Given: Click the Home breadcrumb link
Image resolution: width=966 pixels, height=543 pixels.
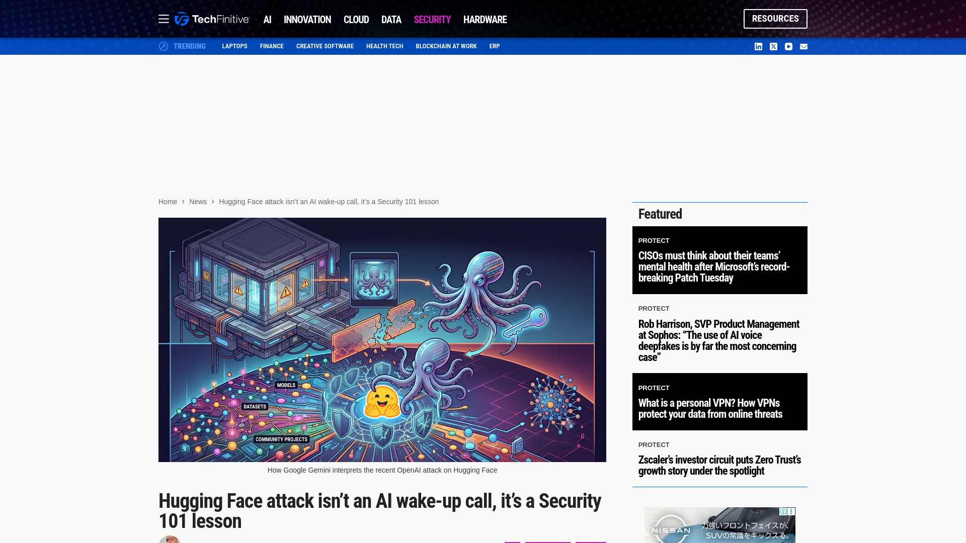Looking at the screenshot, I should coord(168,202).
